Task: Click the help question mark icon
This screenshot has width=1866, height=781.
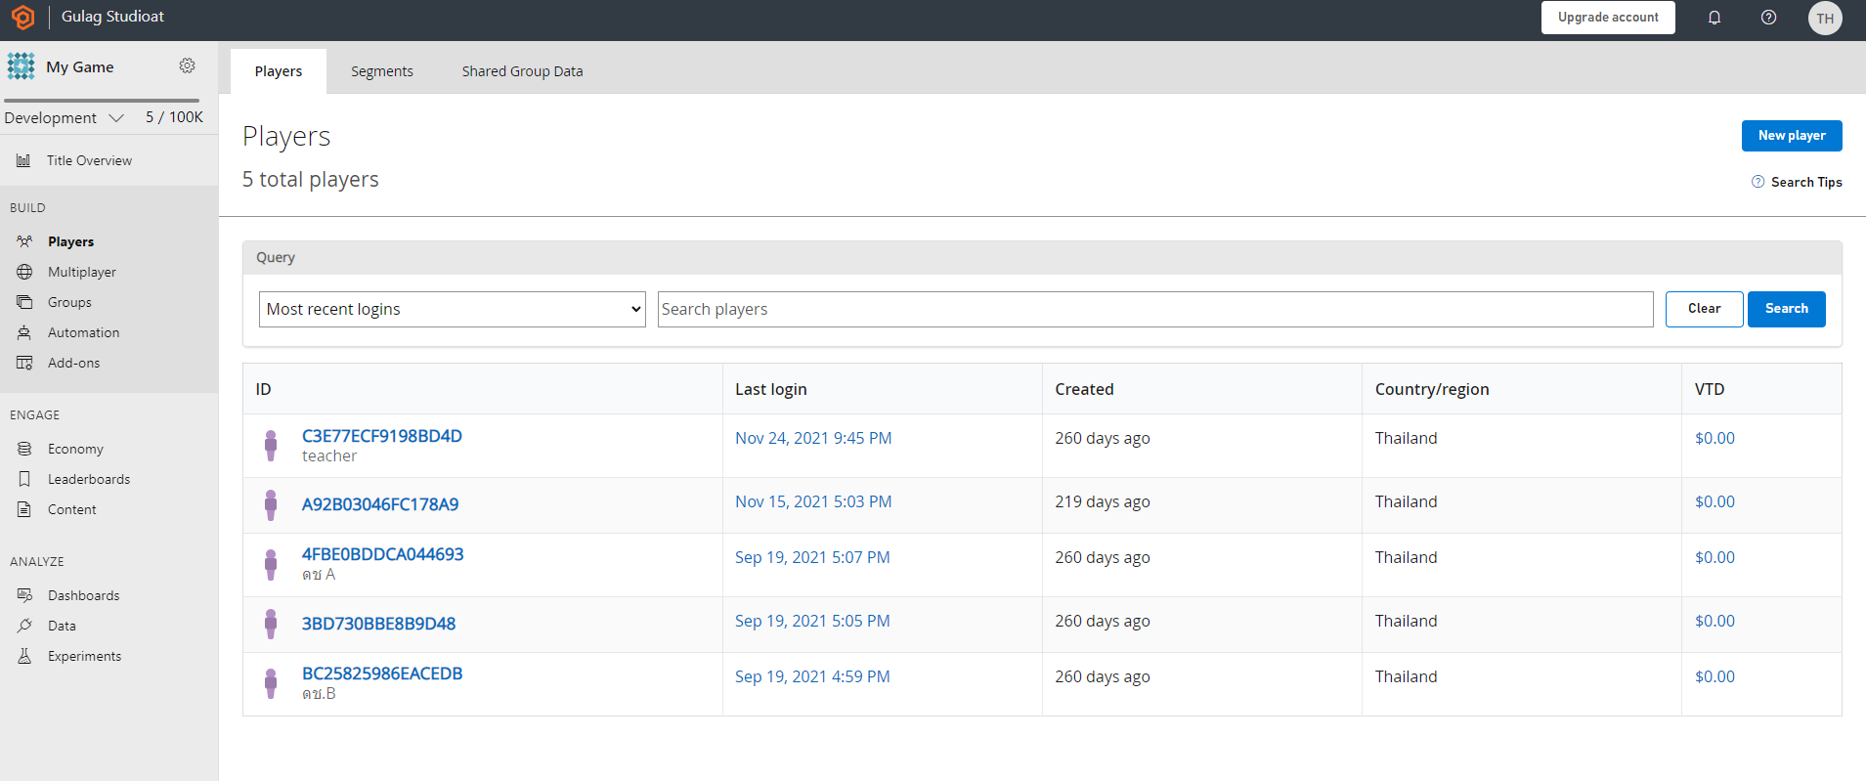Action: [x=1768, y=18]
